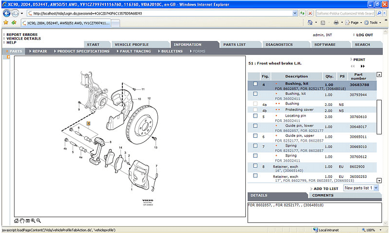Tick the Retainer exch 36000253 checkbox
The image size is (389, 233).
click(x=255, y=175)
